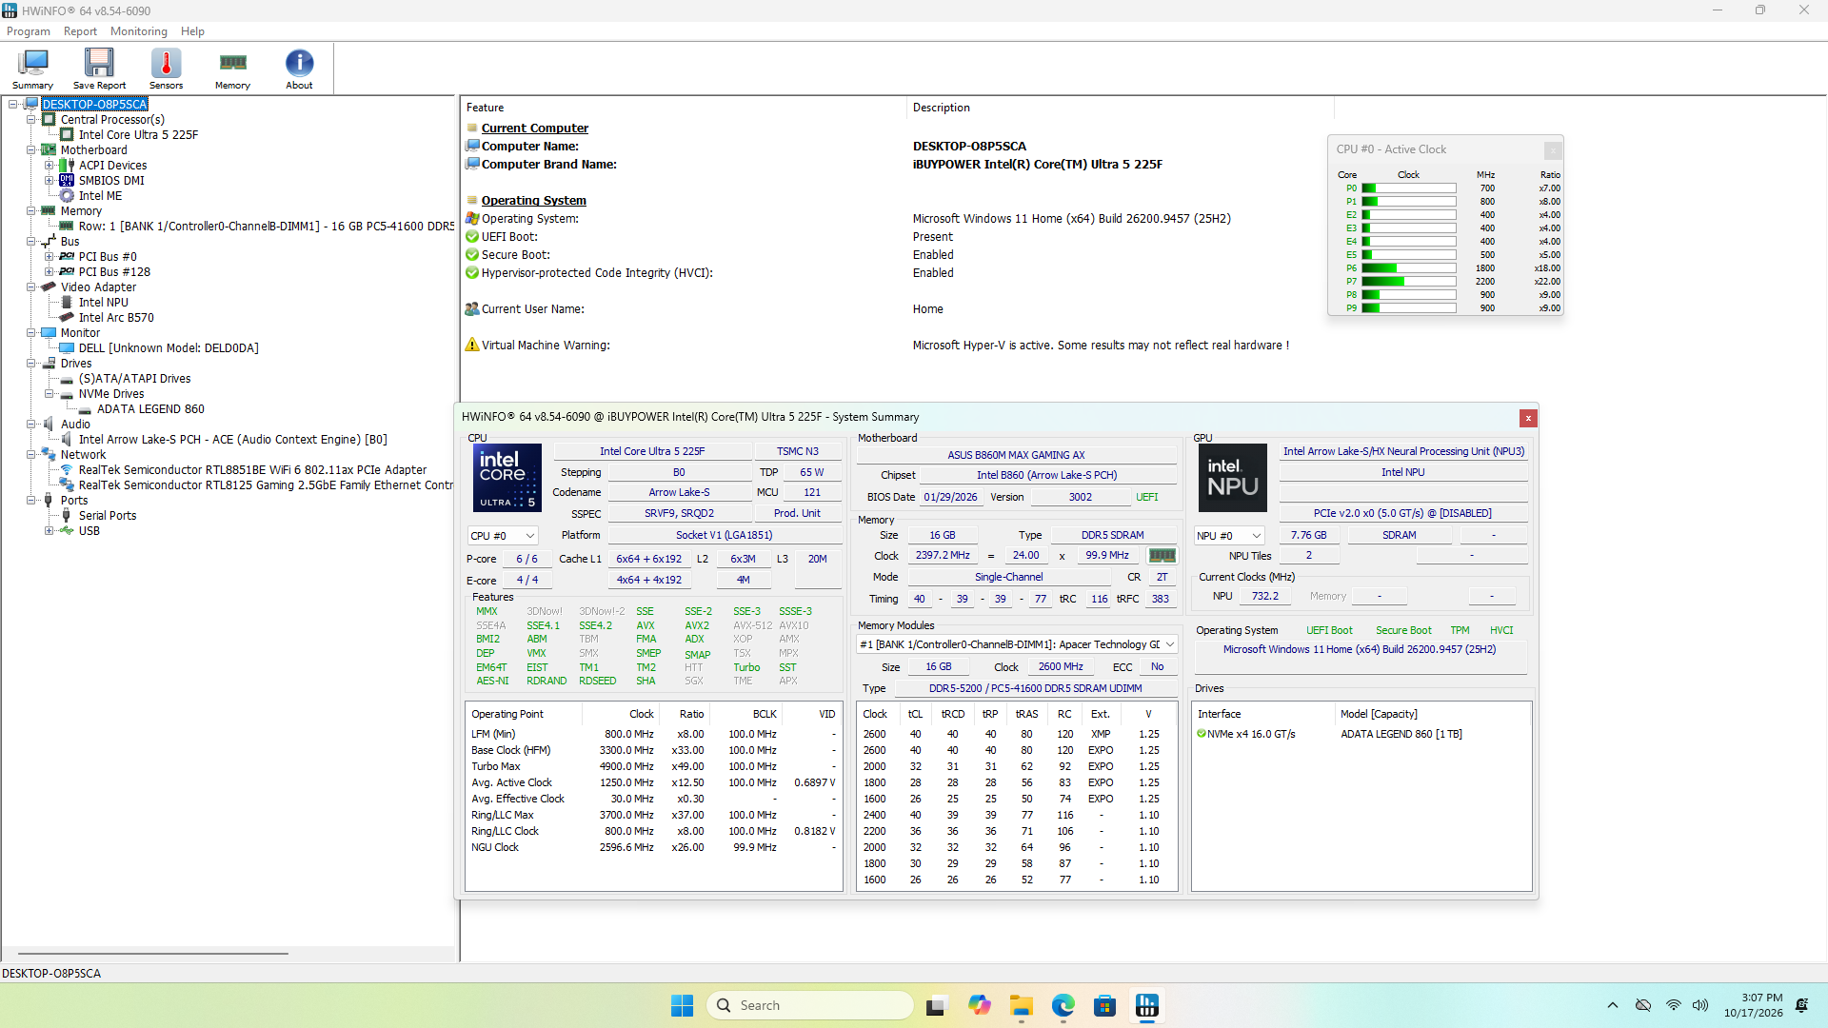
Task: Open the Wi-Fi network tray icon
Action: [1673, 1005]
